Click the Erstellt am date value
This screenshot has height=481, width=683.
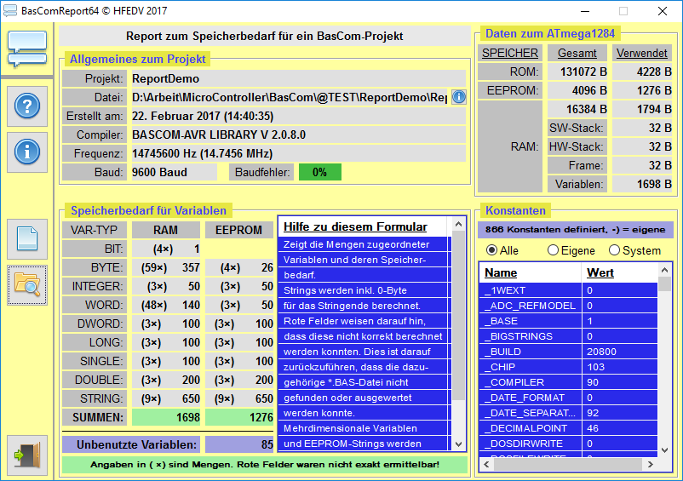click(x=298, y=116)
